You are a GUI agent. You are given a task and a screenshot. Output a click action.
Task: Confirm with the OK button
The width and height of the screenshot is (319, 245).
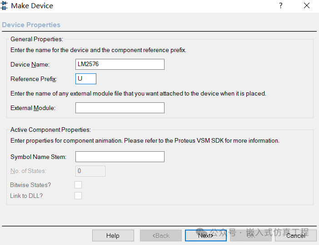point(250,235)
